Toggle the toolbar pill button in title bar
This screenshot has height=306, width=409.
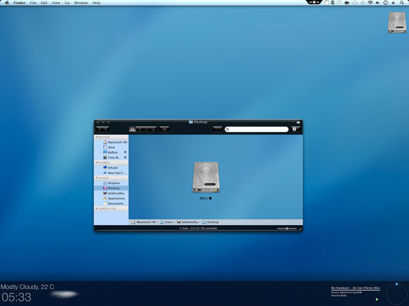coord(298,122)
